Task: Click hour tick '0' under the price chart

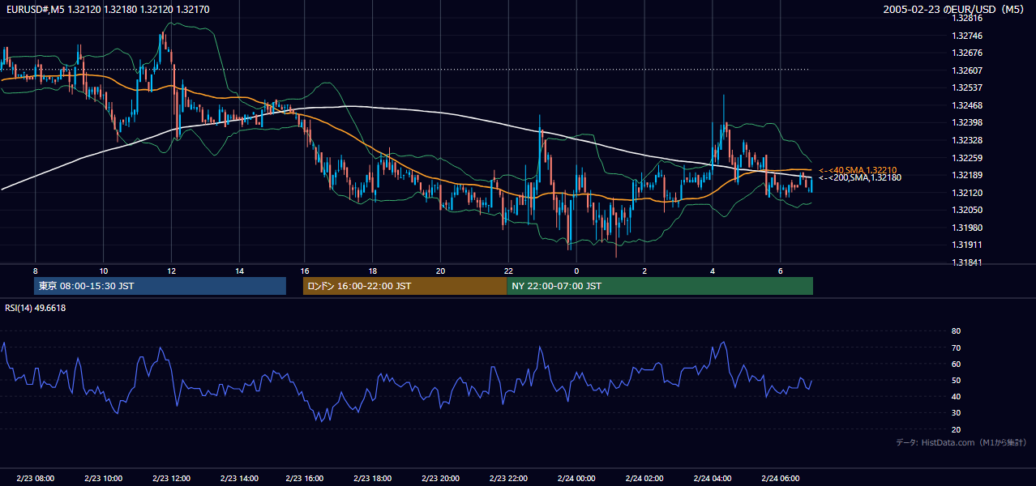Action: pos(576,271)
